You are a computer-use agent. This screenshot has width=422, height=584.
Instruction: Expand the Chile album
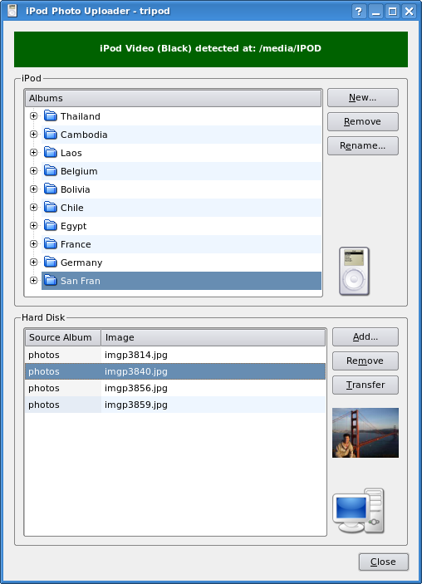coord(33,207)
